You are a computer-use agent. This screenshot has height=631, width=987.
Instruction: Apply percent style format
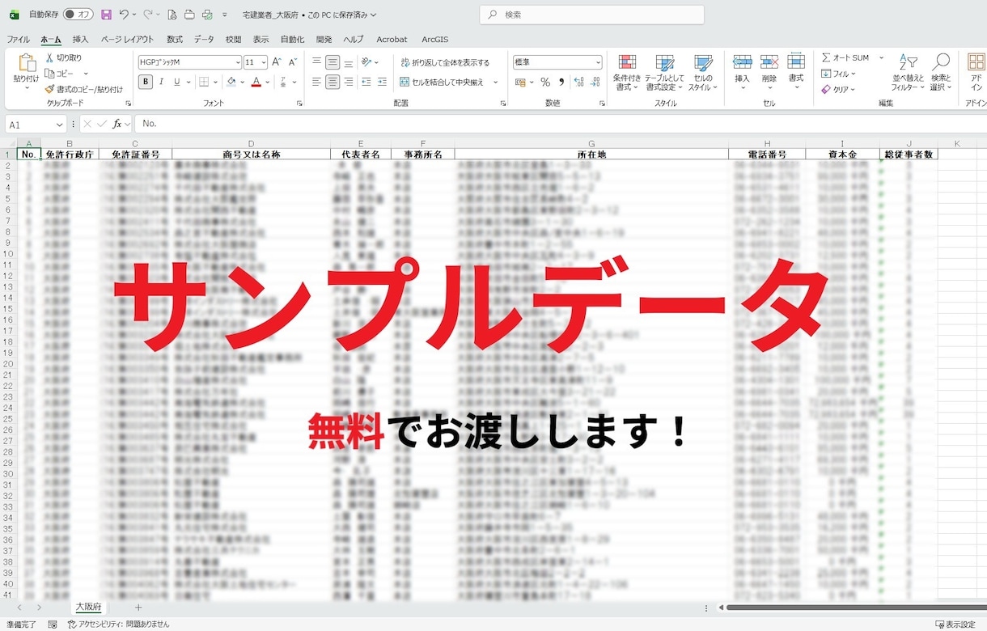pos(545,82)
